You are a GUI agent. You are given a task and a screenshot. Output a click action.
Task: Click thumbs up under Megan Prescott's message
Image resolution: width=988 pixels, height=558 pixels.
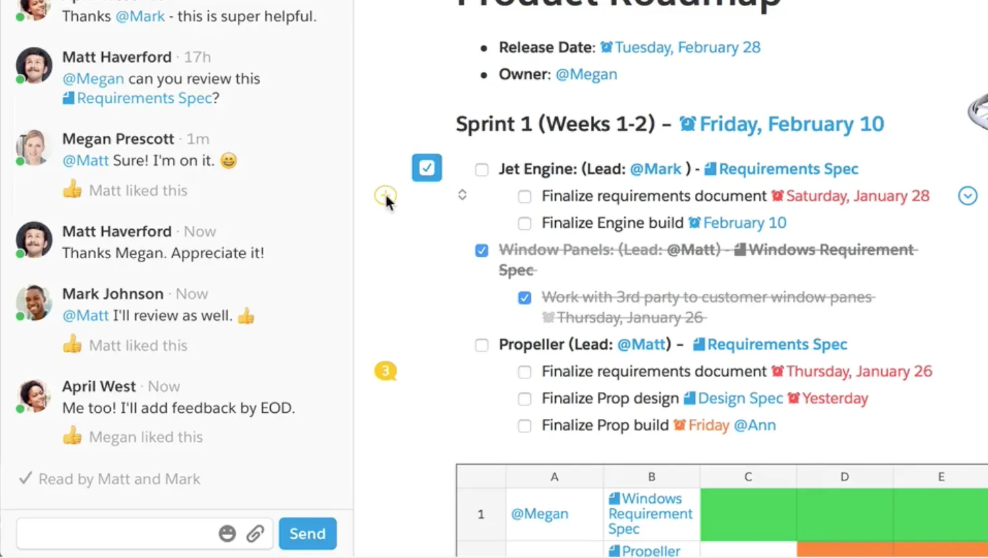coord(73,190)
